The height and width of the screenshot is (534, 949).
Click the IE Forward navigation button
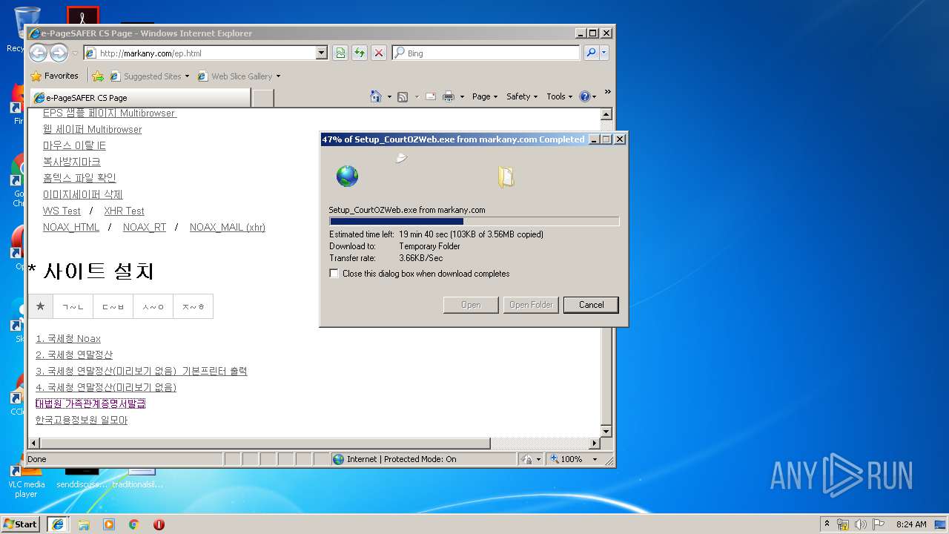[59, 53]
